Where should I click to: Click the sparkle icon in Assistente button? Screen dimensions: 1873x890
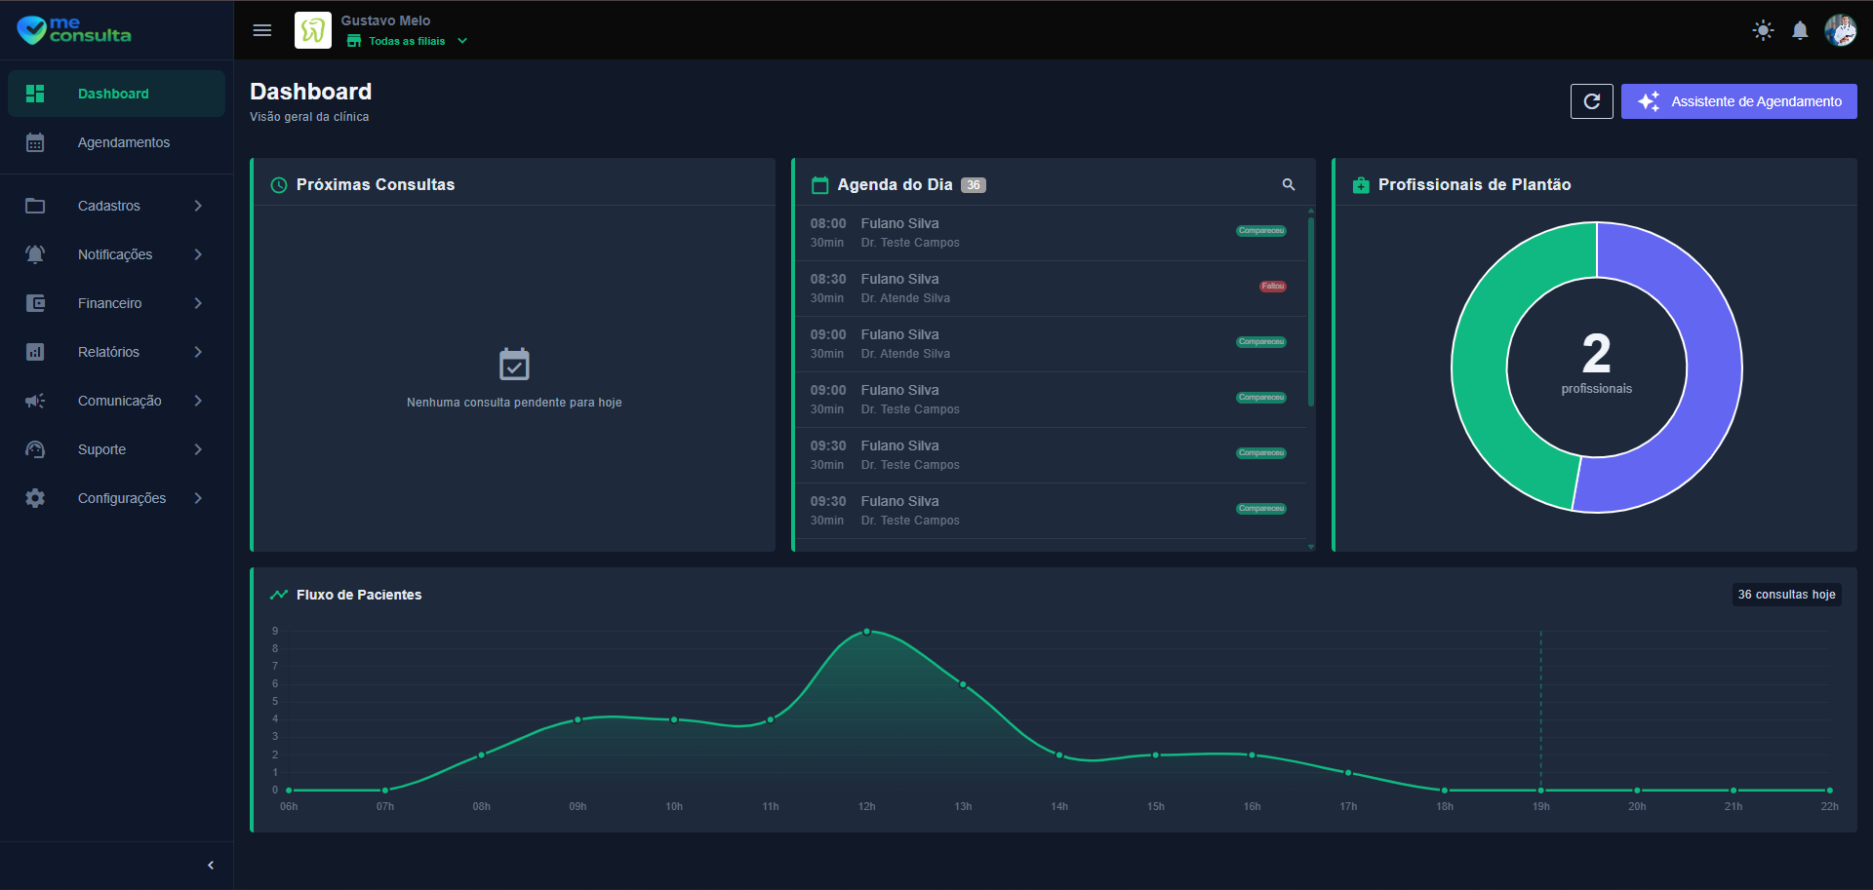pos(1649,101)
